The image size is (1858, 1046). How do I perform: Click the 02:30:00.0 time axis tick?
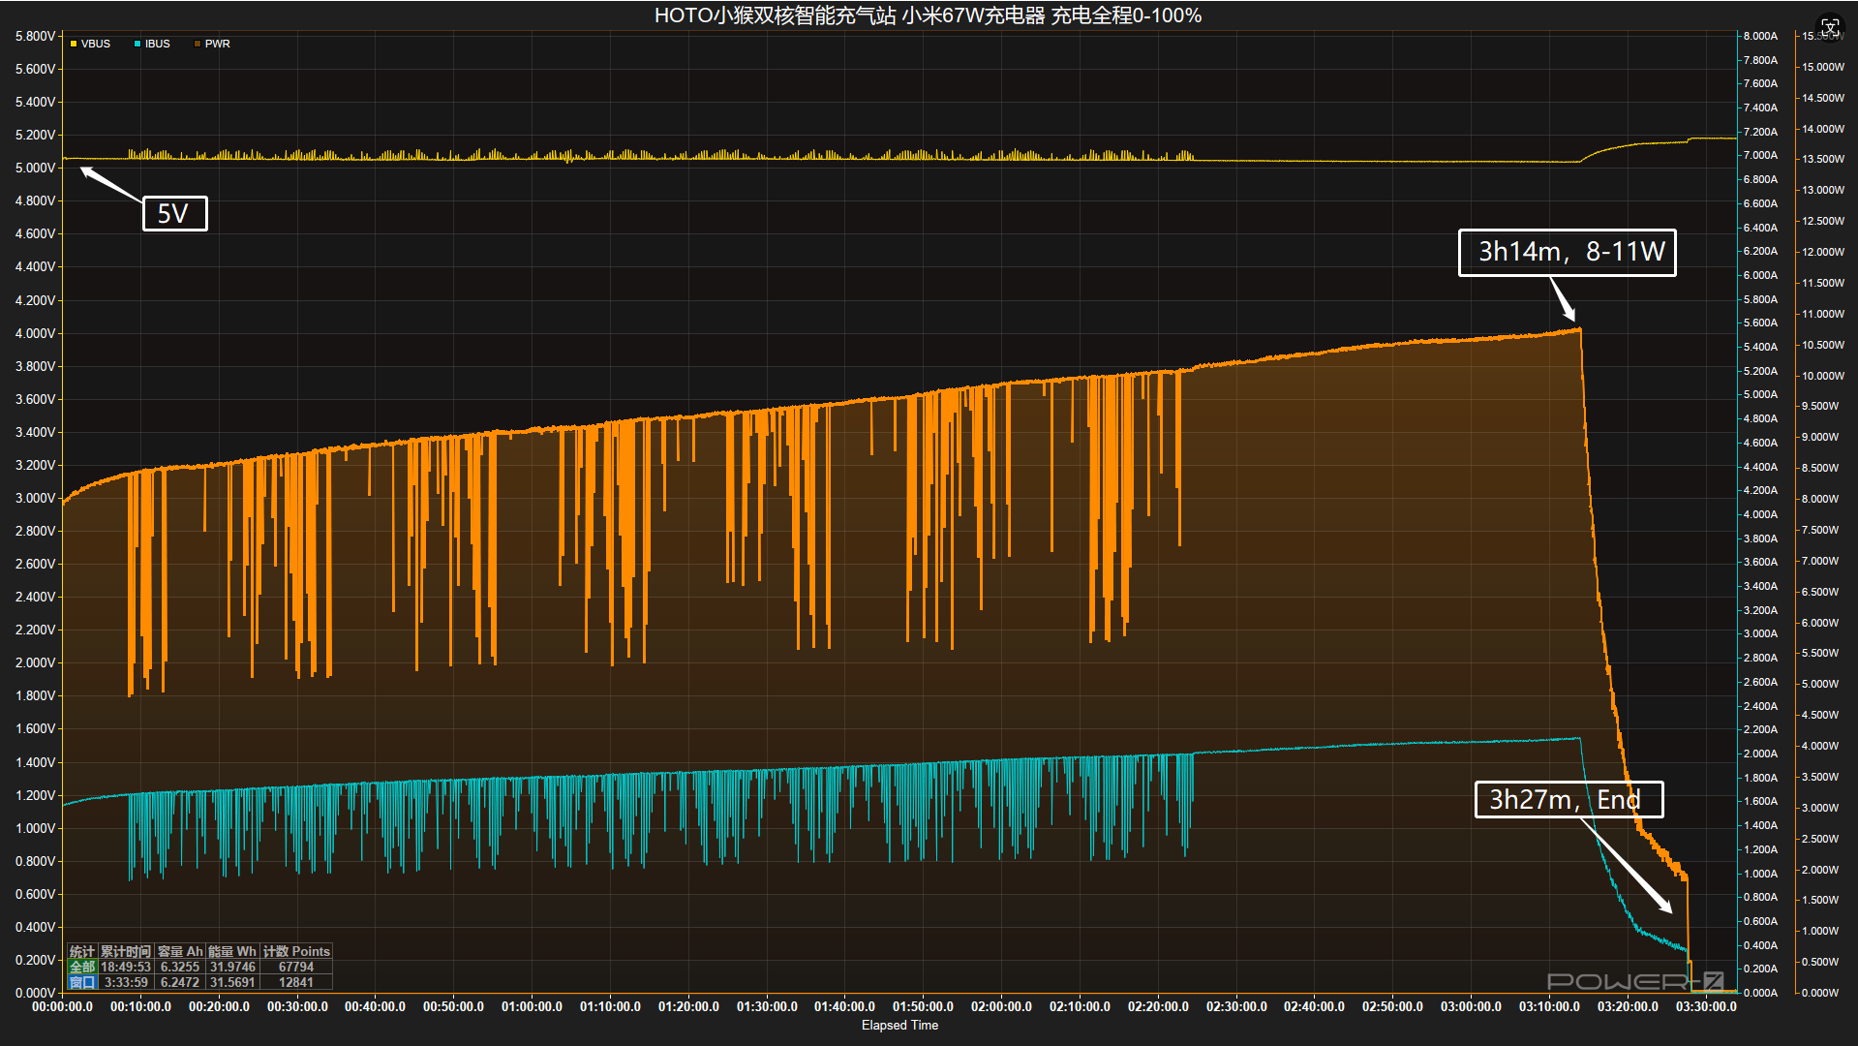point(1236,1007)
